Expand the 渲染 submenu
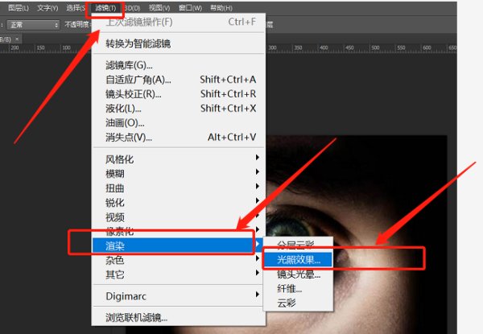This screenshot has height=334, width=483. click(177, 245)
